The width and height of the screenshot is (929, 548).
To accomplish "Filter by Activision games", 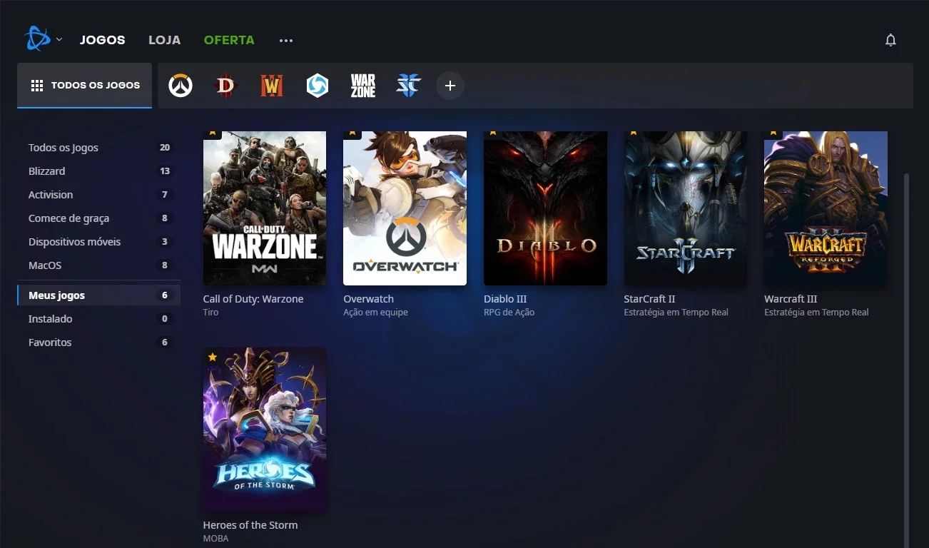I will [98, 195].
